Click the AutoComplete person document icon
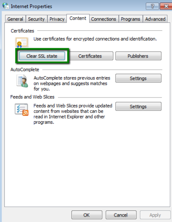 click(22, 81)
